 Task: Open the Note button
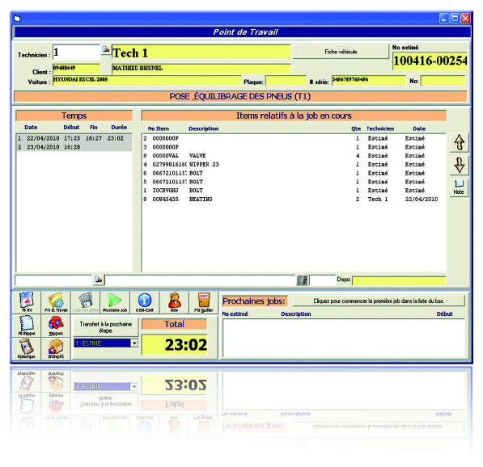click(459, 187)
